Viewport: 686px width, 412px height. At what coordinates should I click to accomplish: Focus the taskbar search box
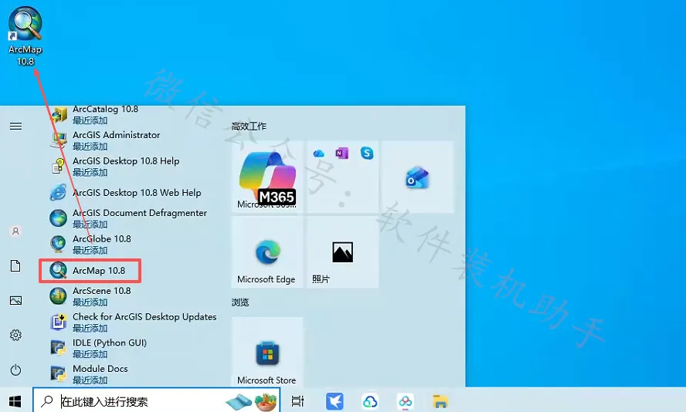click(x=156, y=400)
